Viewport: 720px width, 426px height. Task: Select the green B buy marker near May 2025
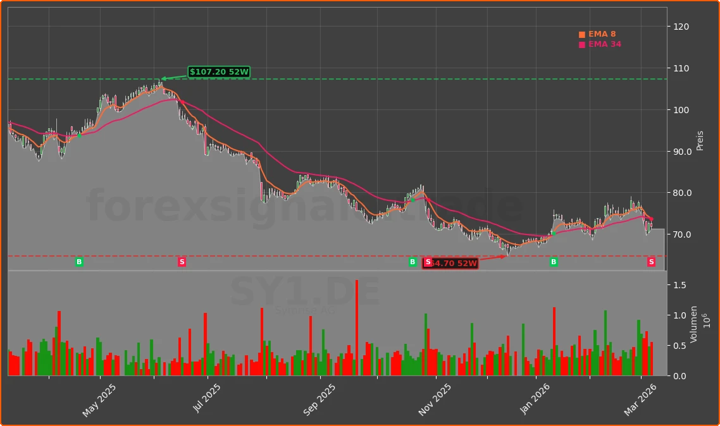[79, 262]
